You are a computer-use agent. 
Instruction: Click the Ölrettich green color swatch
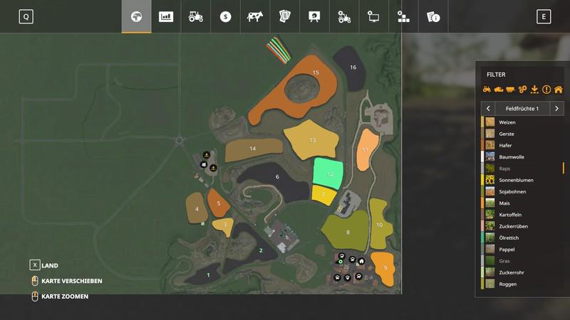[x=490, y=238]
